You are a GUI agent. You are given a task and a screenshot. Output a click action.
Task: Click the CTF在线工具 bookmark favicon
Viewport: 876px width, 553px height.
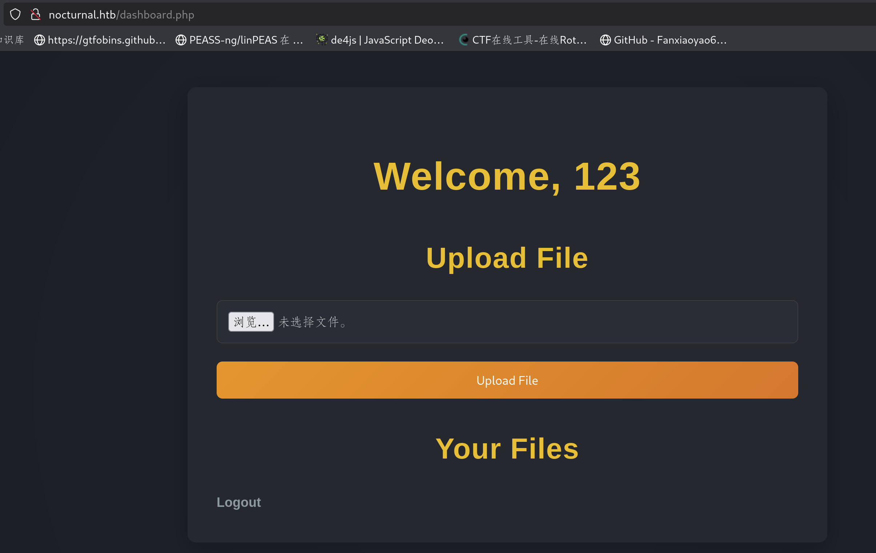click(464, 40)
